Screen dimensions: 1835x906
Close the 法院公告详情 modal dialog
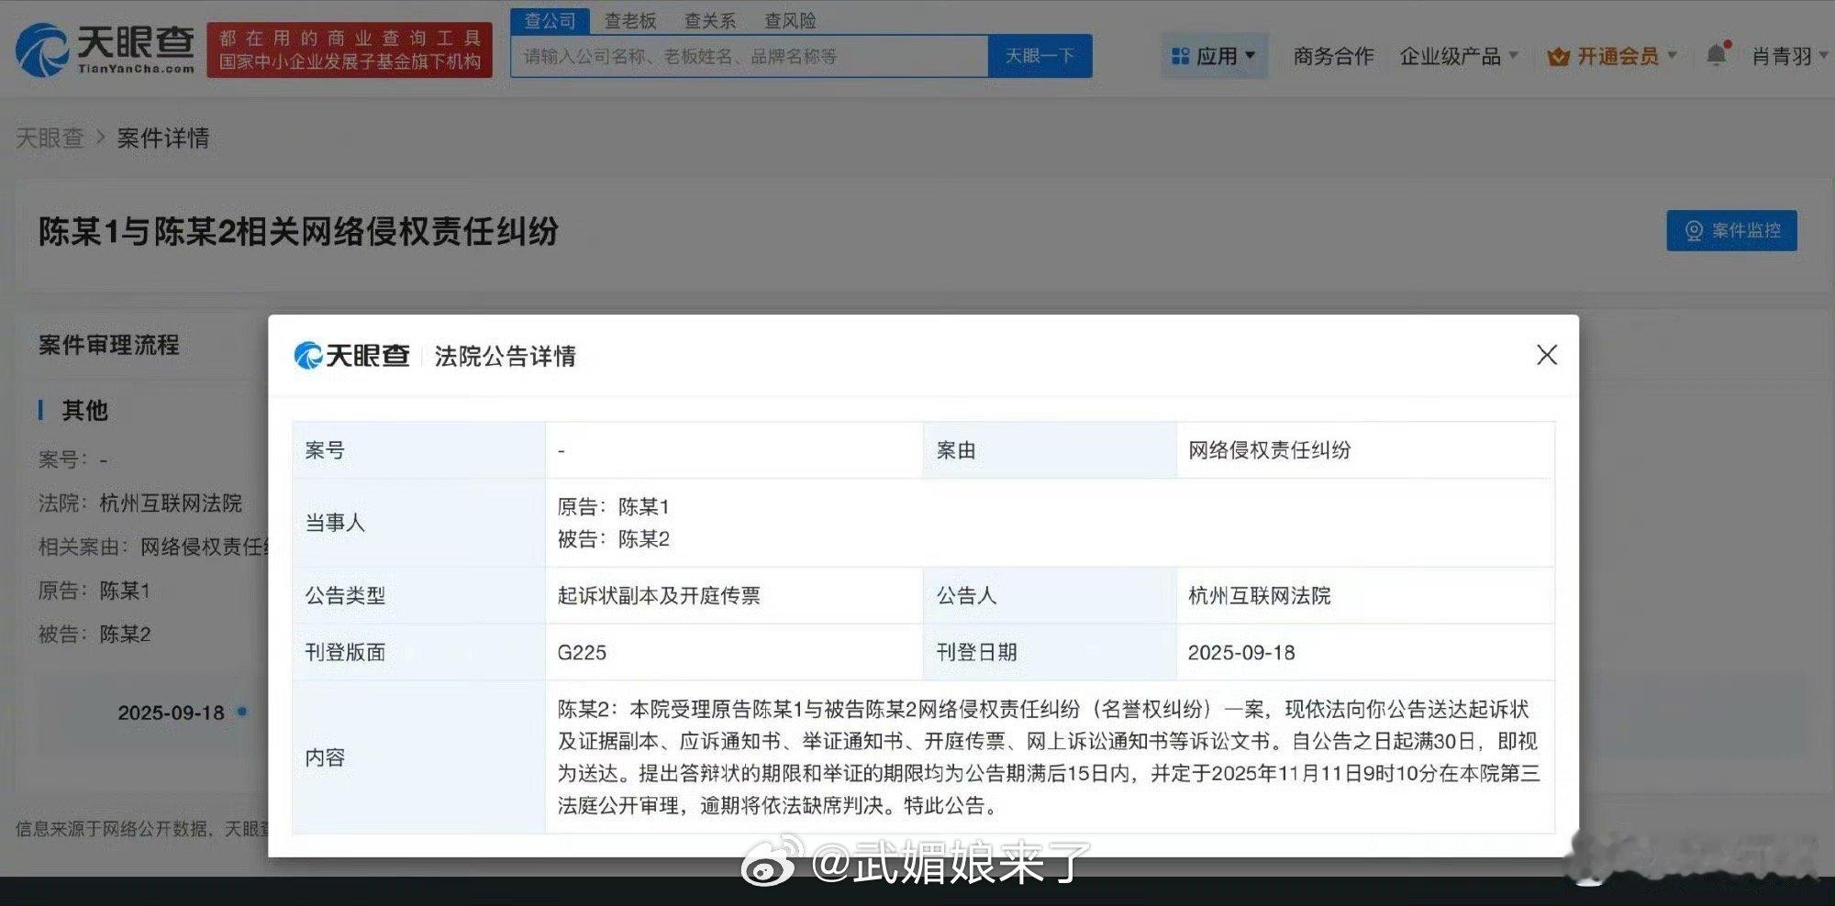coord(1547,355)
